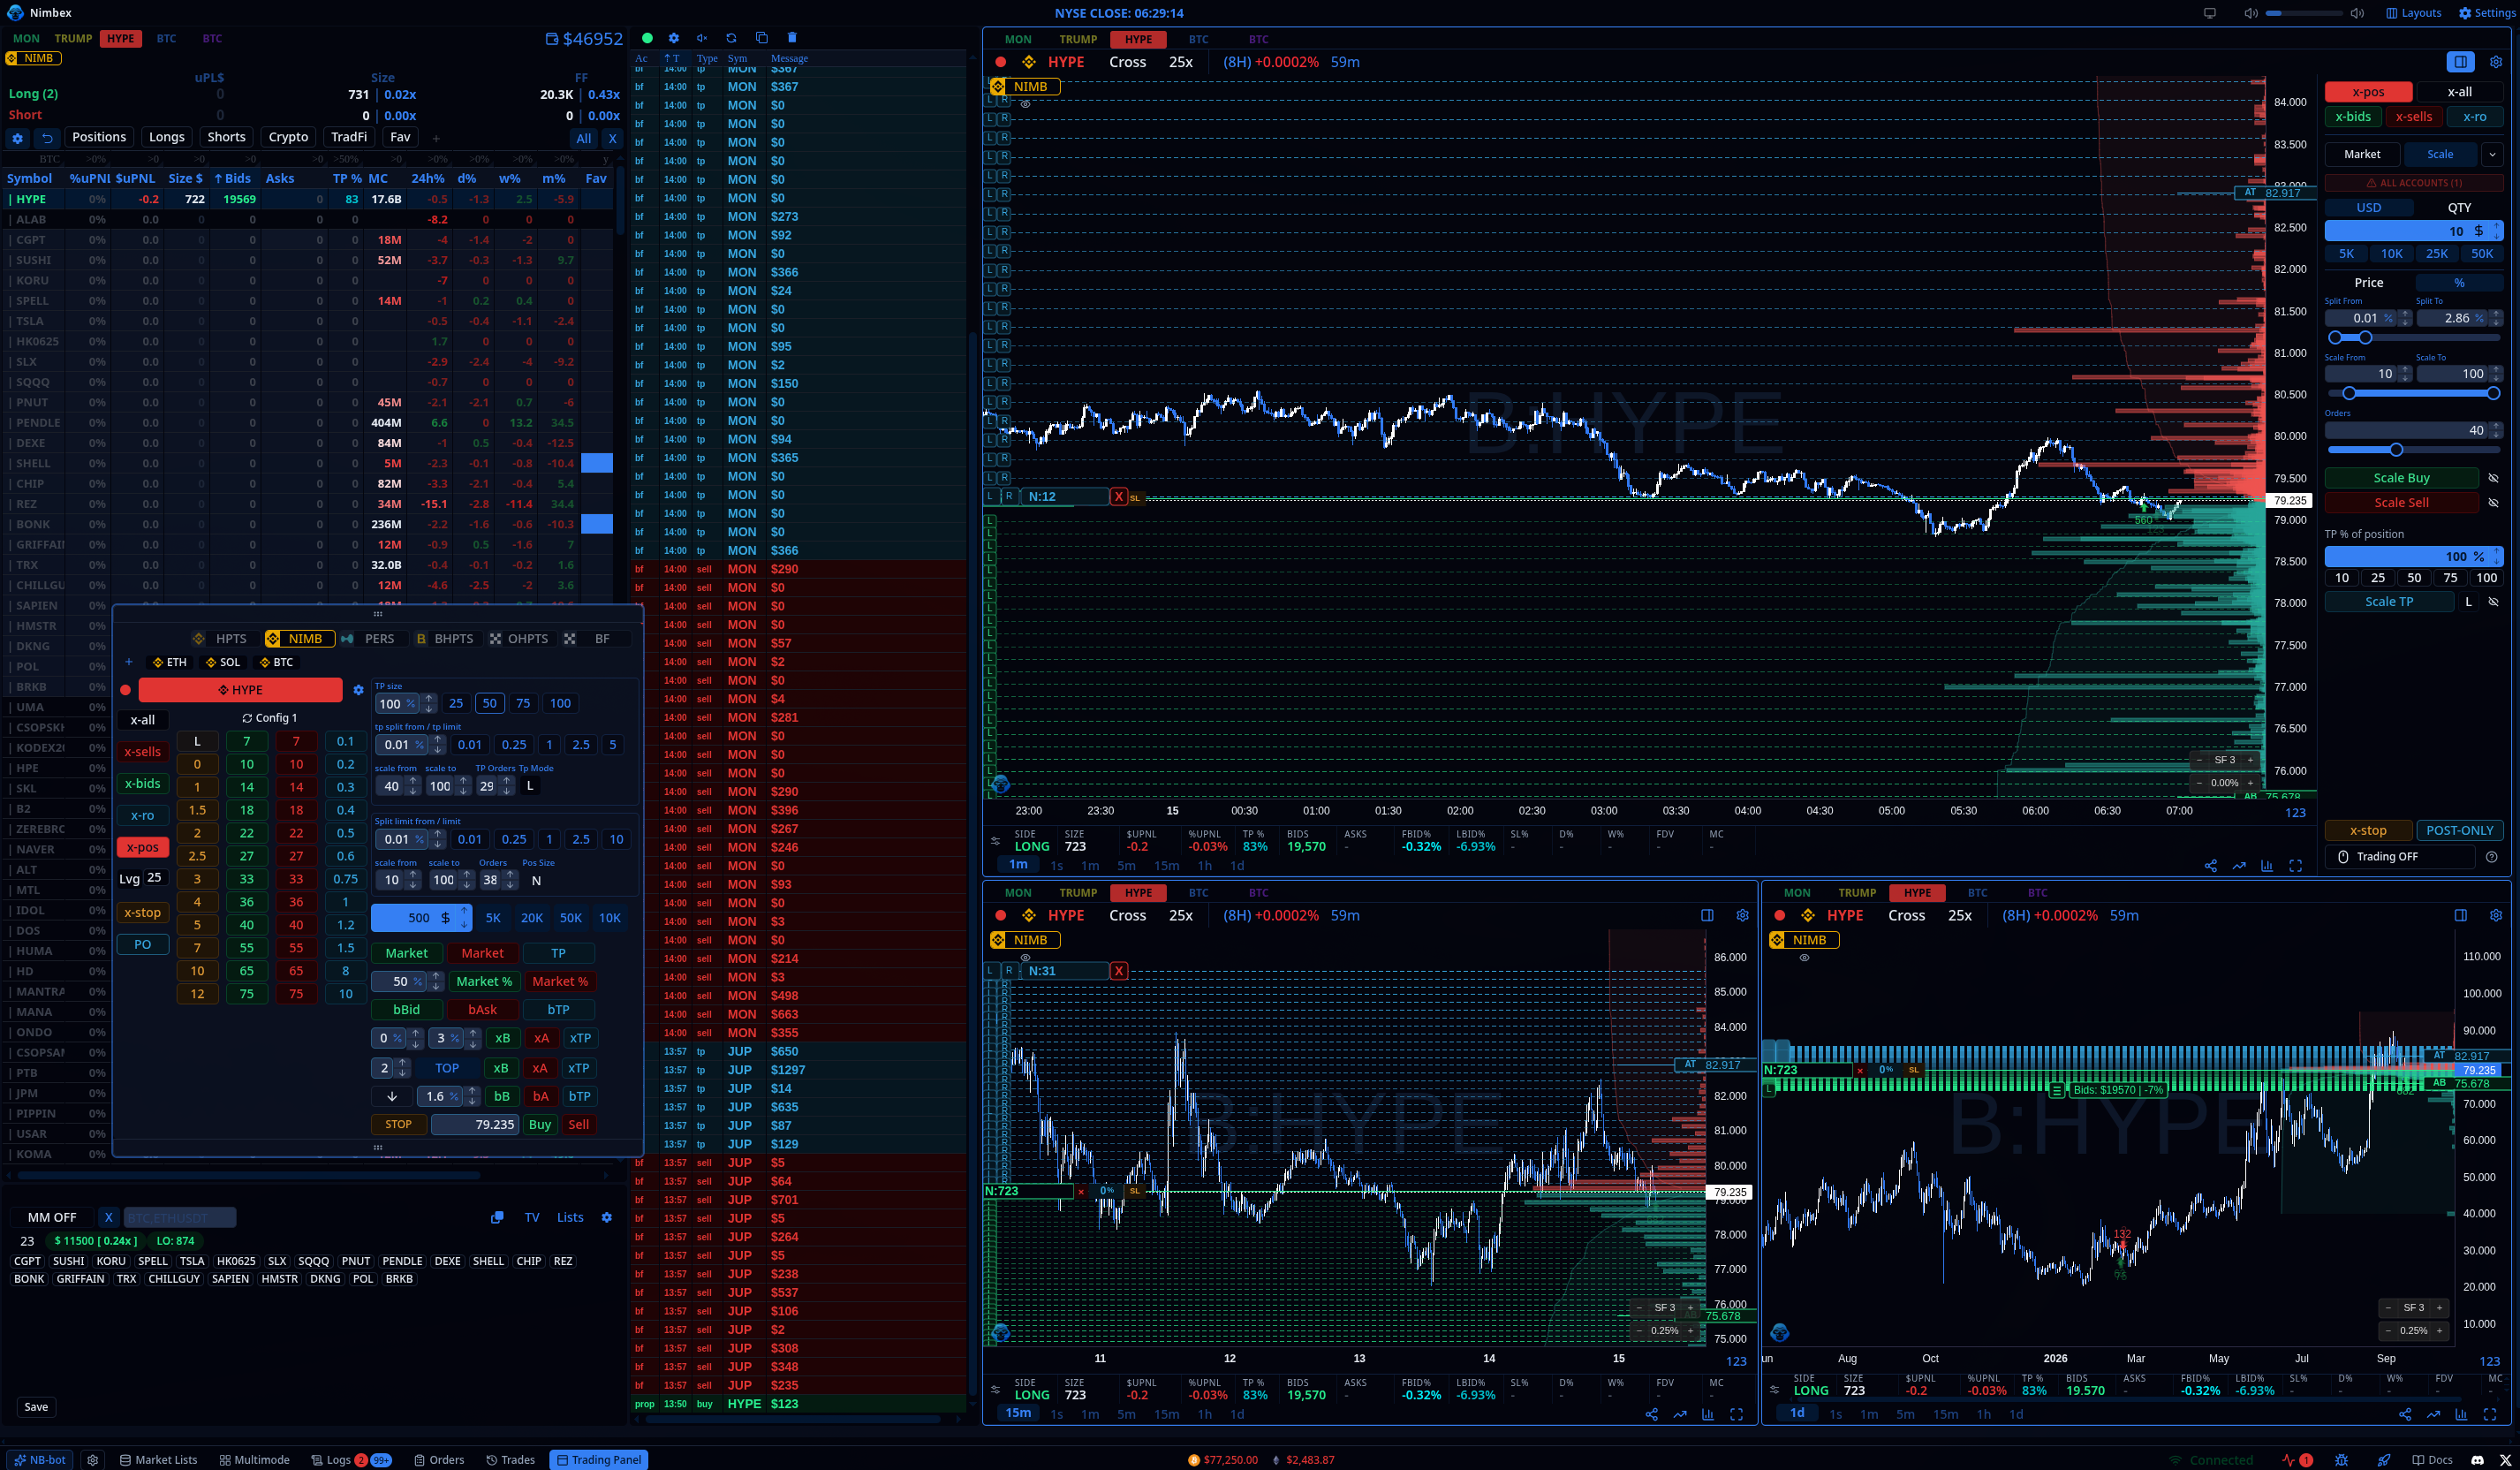Image resolution: width=2520 pixels, height=1470 pixels.
Task: Step the 500 $ order size spinner
Action: tap(464, 918)
